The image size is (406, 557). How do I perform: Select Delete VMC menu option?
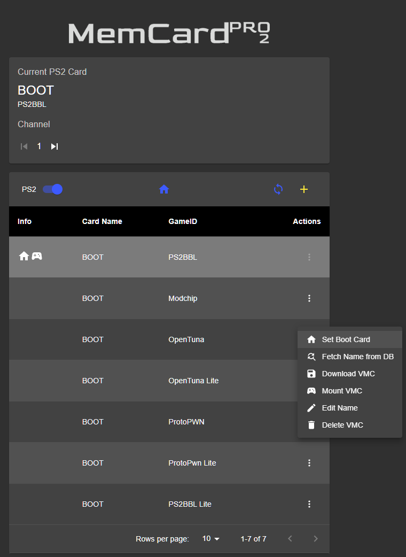[x=342, y=425]
